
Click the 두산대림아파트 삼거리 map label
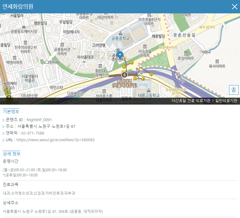tap(176, 91)
